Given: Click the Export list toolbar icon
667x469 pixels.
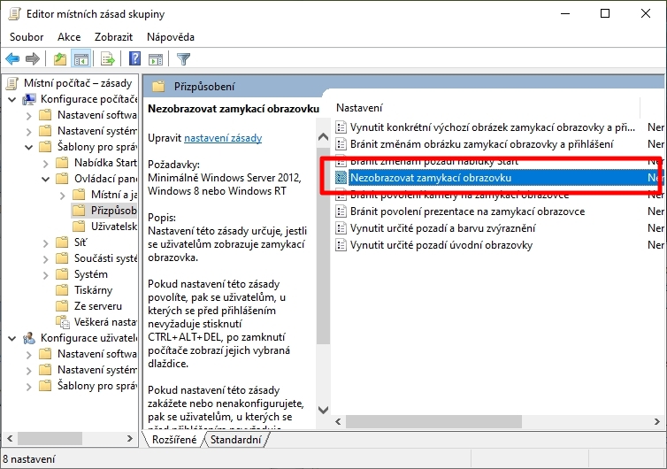Looking at the screenshot, I should [108, 58].
